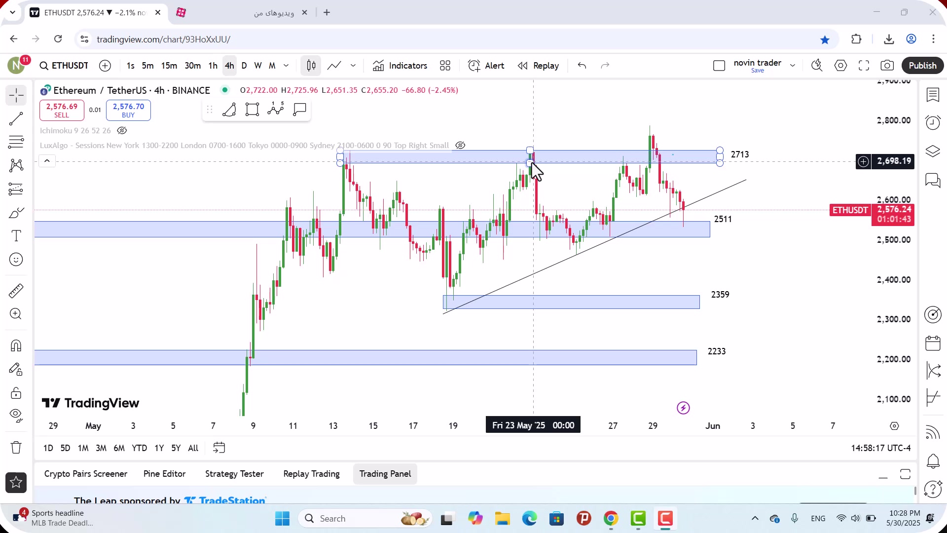Open watchlist panel in right sidebar

[x=933, y=95]
